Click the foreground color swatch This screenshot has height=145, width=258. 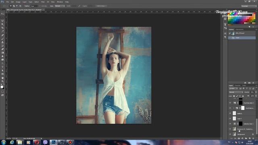tap(2, 87)
